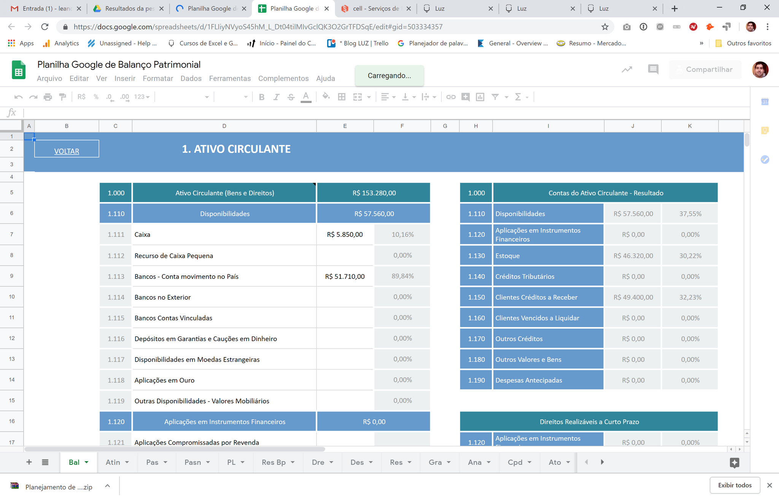Click the filter funnel icon
This screenshot has height=498, width=779.
click(x=495, y=97)
